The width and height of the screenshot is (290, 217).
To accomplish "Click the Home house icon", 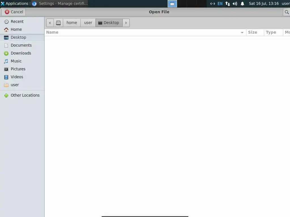I will coord(6,30).
